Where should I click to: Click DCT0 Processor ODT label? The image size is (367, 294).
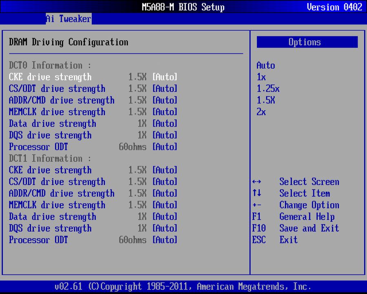(x=38, y=147)
